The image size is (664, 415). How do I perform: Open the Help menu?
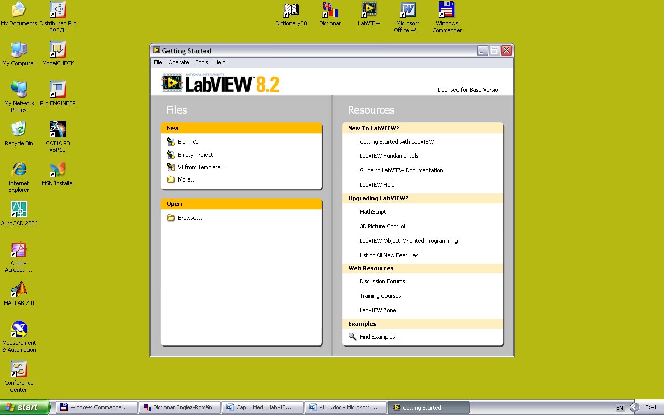[x=220, y=62]
